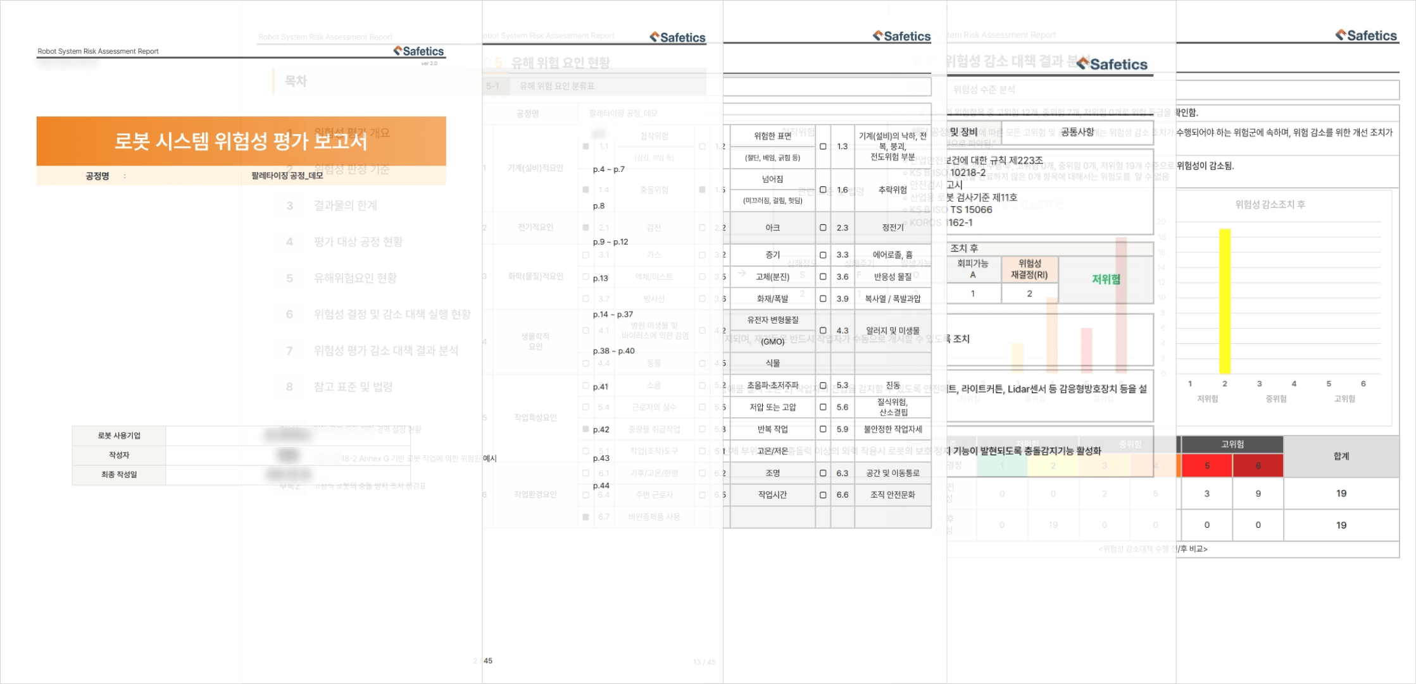Tick the checkbox for 5.3 진동
Screen dimensions: 1416x684
pyautogui.click(x=823, y=385)
